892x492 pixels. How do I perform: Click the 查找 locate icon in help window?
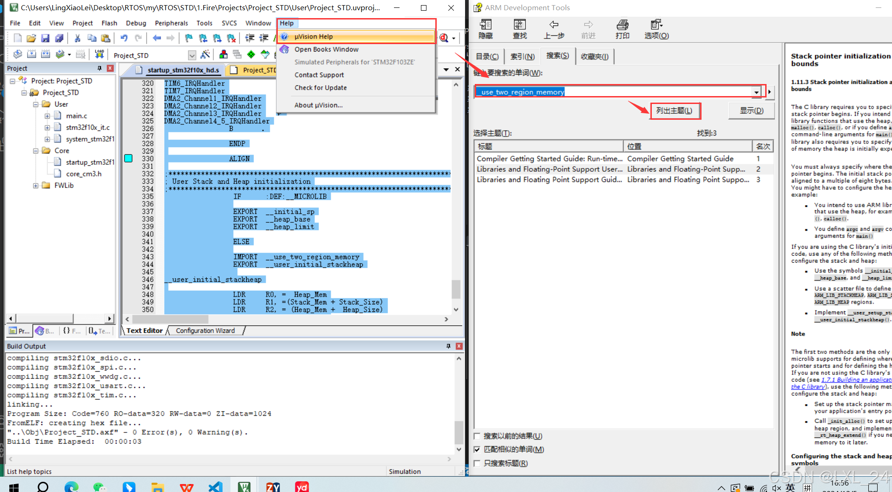point(519,29)
